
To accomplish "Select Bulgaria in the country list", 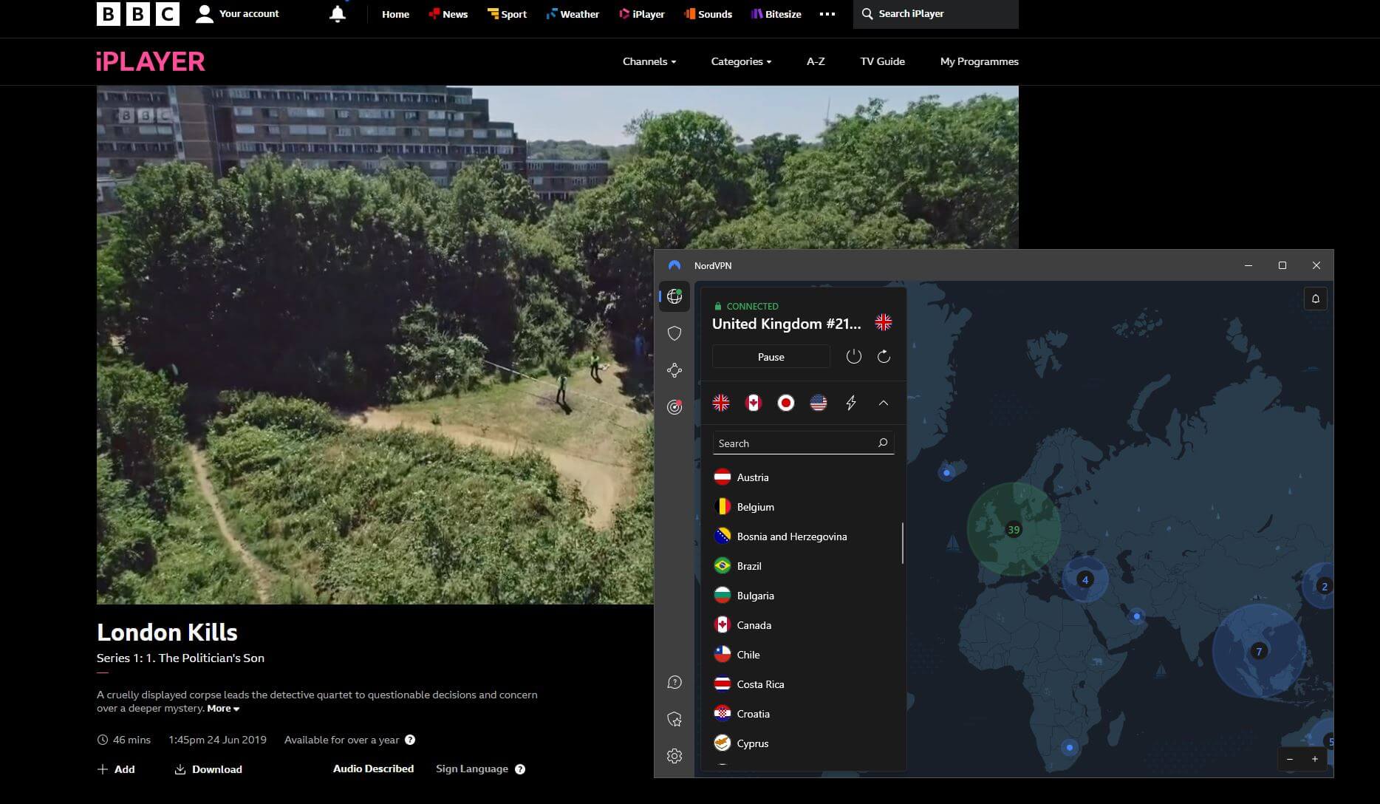I will tap(802, 596).
